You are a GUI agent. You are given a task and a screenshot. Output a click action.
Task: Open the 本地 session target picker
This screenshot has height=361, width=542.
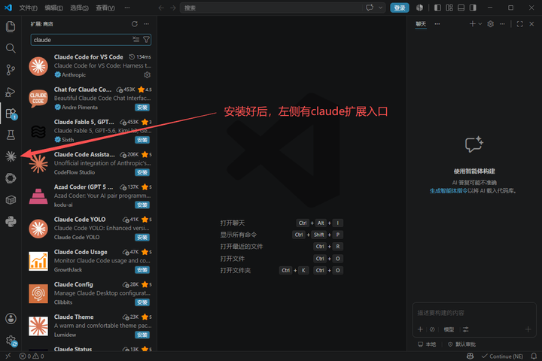point(427,344)
